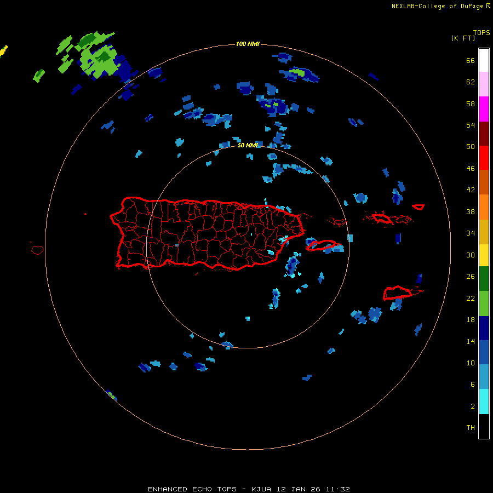Click the legend value 58
The width and height of the screenshot is (493, 493).
[x=471, y=104]
